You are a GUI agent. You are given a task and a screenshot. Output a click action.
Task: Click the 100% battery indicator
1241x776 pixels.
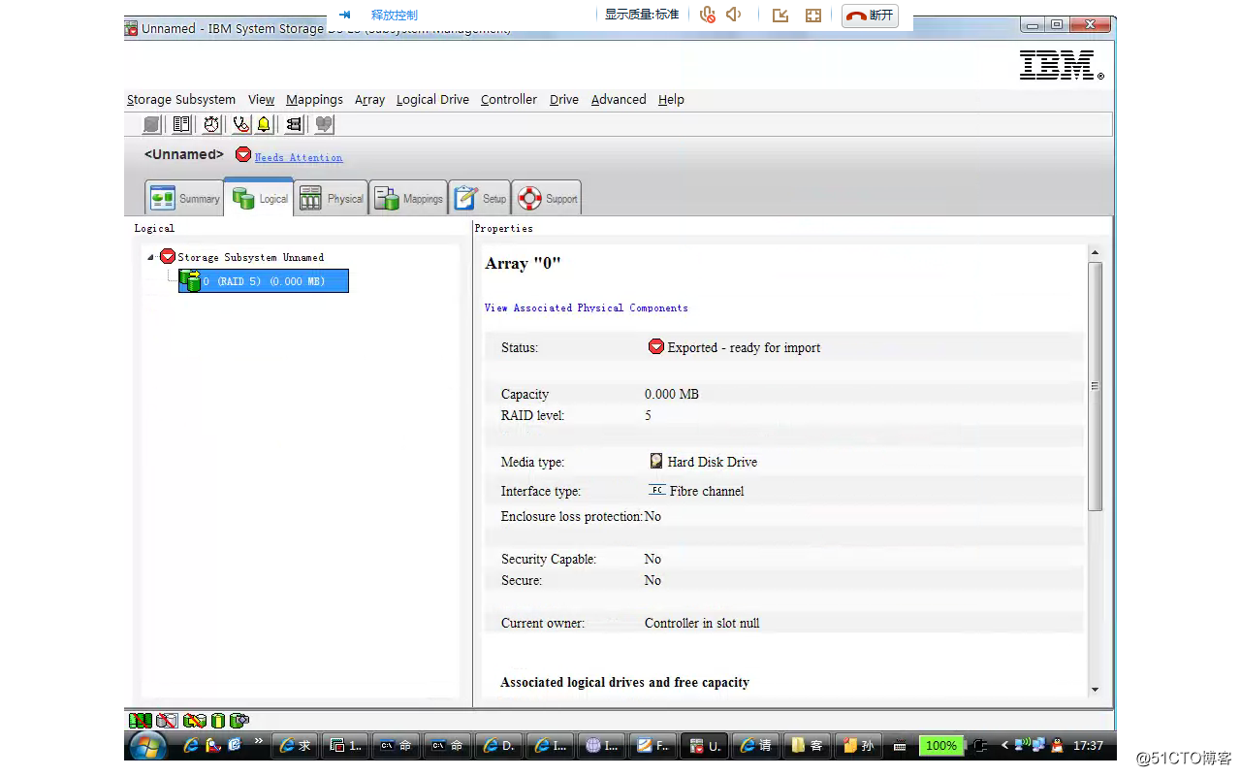(940, 745)
